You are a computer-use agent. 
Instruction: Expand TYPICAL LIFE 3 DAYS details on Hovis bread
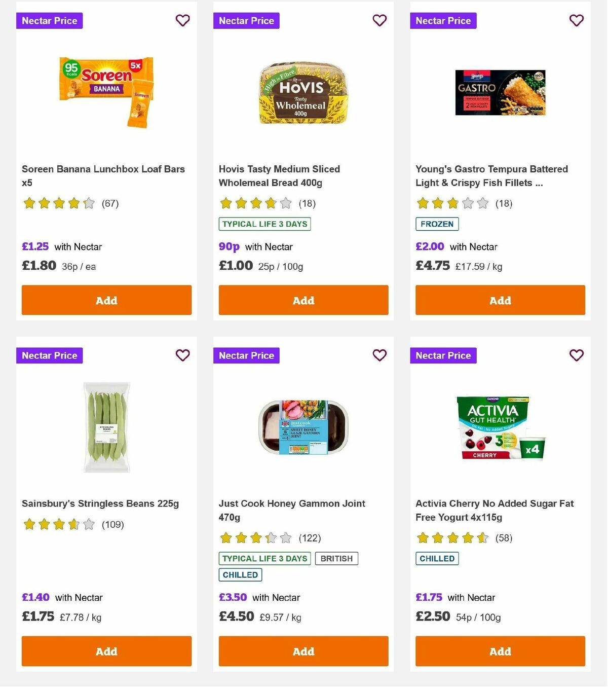264,224
